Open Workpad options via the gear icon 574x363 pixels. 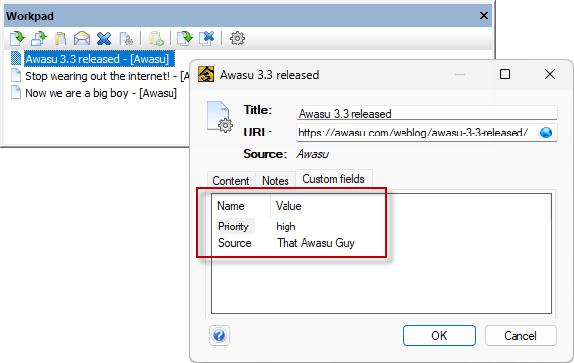pos(237,38)
